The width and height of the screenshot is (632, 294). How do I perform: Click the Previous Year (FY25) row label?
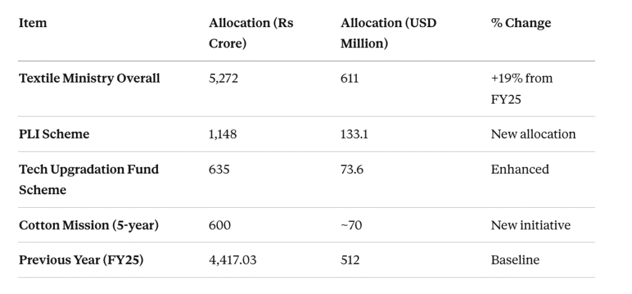tap(81, 260)
